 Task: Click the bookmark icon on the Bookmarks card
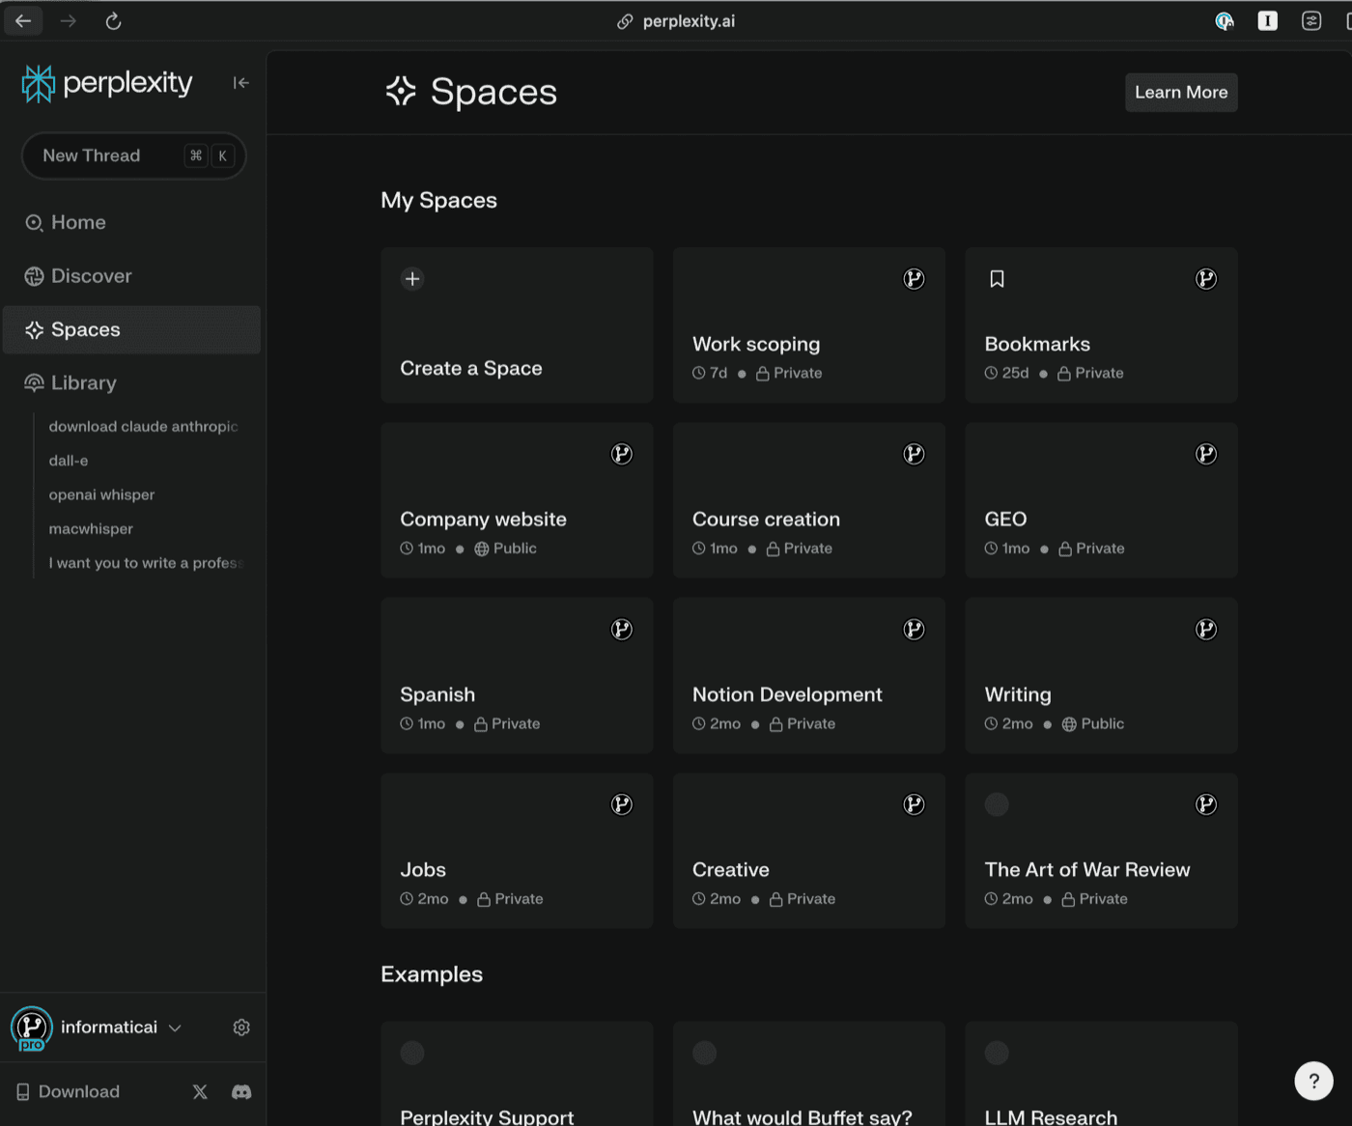(997, 279)
